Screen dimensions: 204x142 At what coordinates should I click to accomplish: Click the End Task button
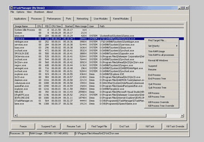click(124, 126)
